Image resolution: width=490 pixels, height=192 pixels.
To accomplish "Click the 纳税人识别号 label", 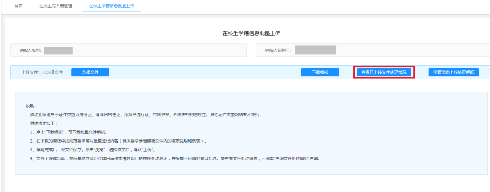I will (278, 50).
